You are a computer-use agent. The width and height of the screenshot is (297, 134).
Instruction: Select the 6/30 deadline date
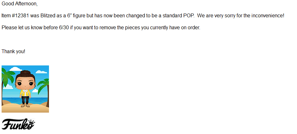click(64, 28)
